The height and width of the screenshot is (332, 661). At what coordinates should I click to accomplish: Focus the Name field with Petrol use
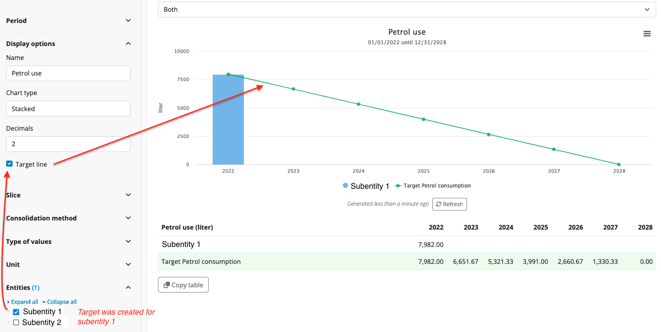[x=68, y=73]
